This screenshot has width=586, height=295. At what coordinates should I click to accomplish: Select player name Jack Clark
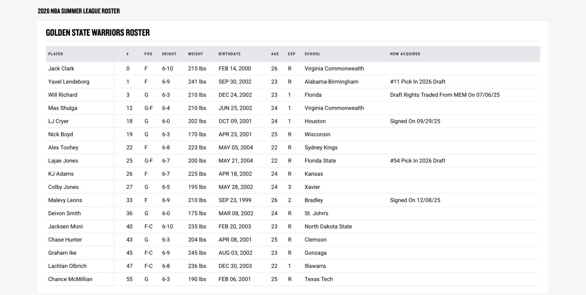point(61,68)
